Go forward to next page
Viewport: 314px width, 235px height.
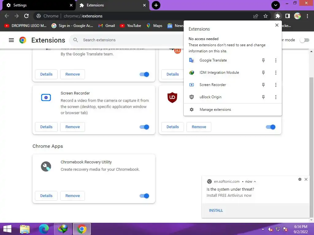17,16
